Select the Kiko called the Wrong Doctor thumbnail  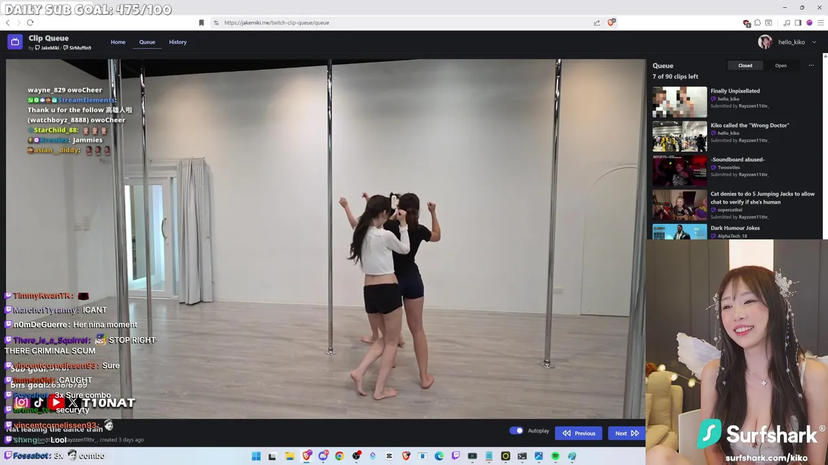(680, 136)
